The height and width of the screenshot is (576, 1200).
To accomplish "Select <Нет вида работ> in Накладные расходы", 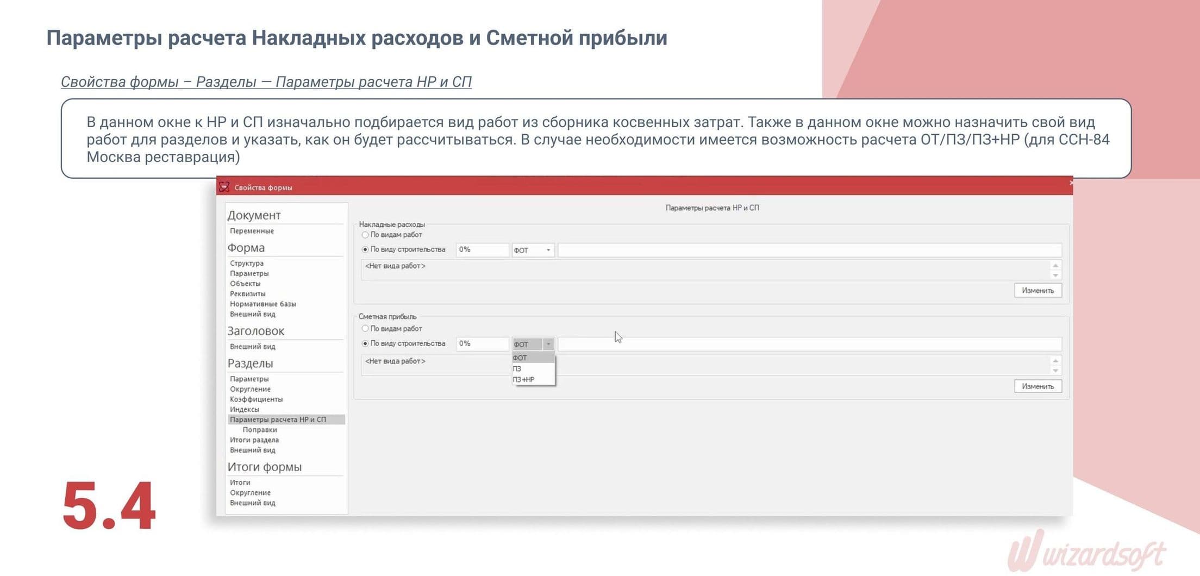I will coord(395,266).
